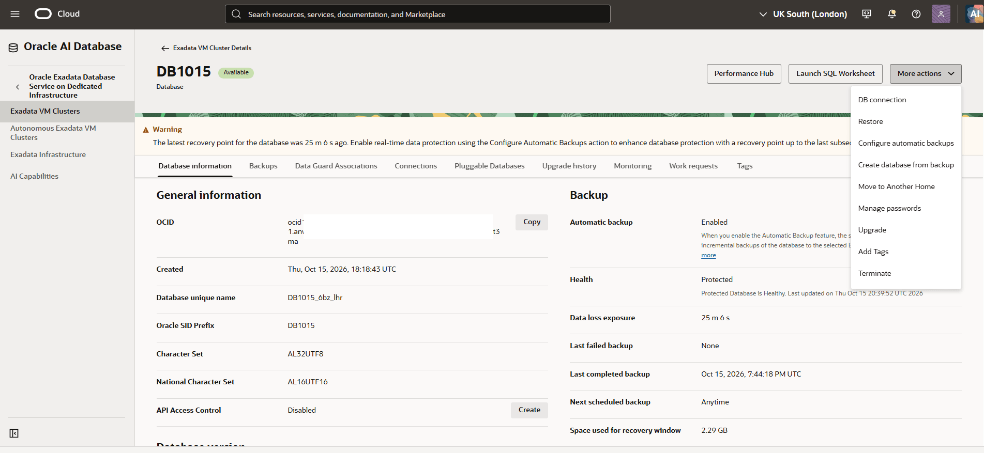Copy the database OCID
This screenshot has width=984, height=453.
(x=532, y=222)
